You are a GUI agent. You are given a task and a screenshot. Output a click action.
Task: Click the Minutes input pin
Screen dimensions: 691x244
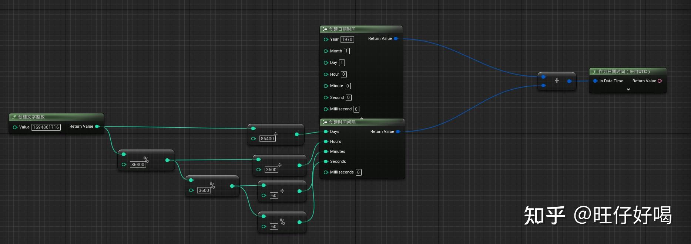pos(326,152)
